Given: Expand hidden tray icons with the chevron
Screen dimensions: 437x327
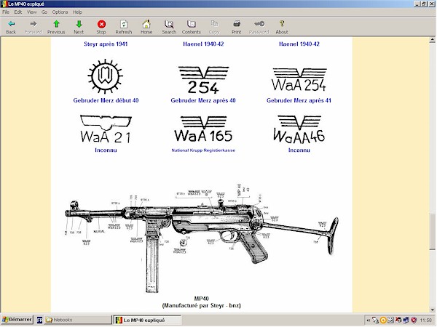Looking at the screenshot, I should 369,320.
